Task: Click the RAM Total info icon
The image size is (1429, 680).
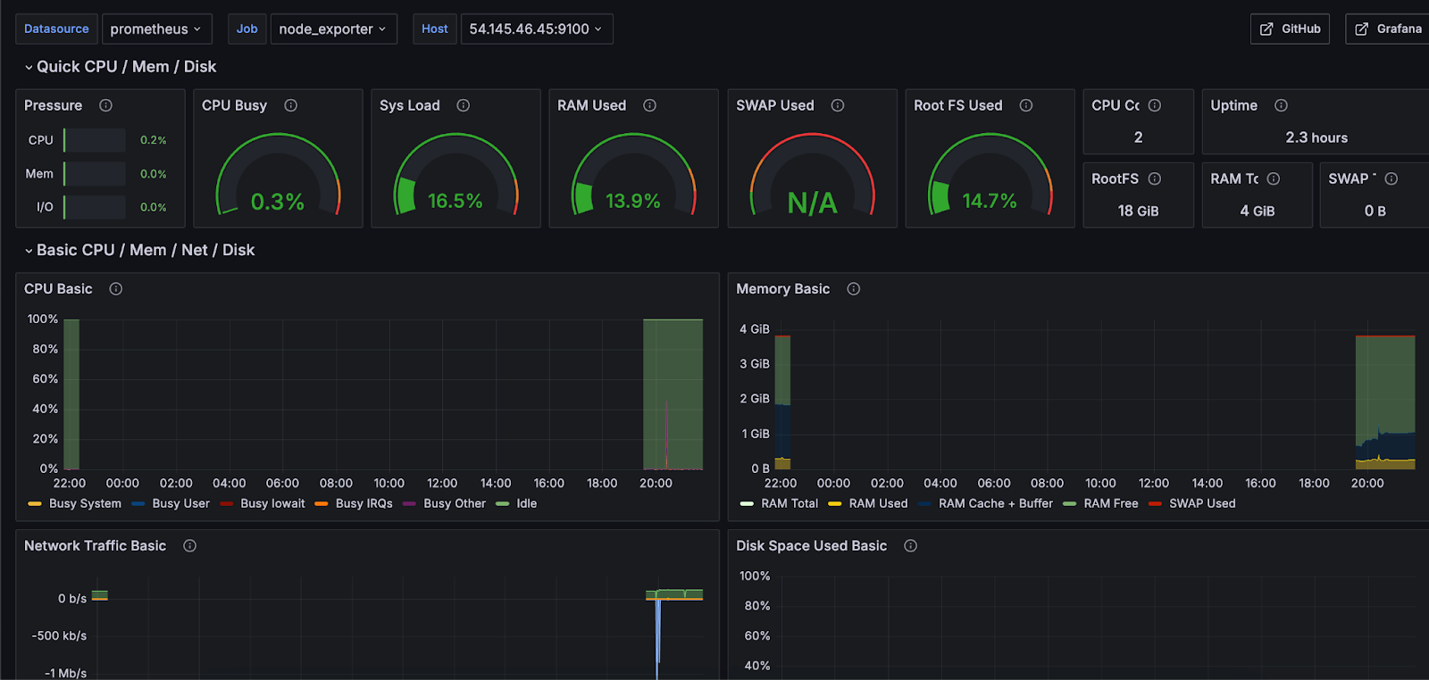Action: (1274, 178)
